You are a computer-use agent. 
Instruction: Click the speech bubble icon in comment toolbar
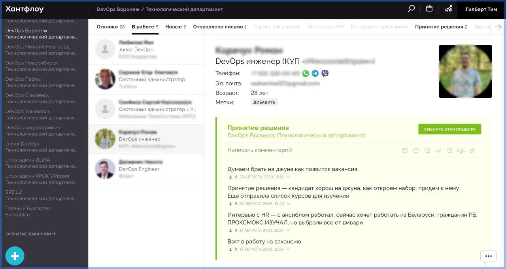[427, 150]
